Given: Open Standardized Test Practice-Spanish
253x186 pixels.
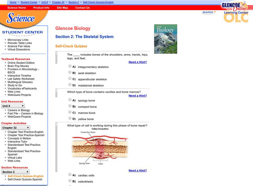Looking at the screenshot, I should [24, 153].
